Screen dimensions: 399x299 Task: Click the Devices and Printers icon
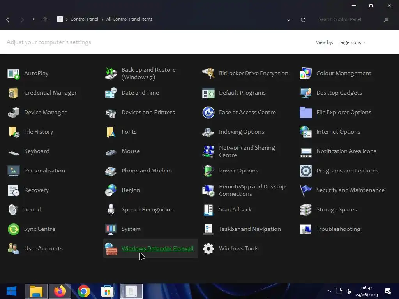coord(111,113)
